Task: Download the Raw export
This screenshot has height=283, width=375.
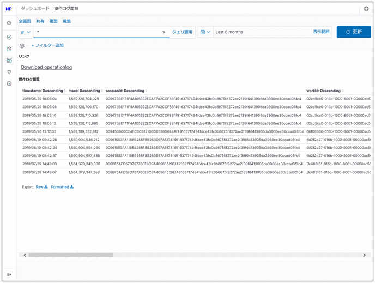Action: (x=42, y=186)
